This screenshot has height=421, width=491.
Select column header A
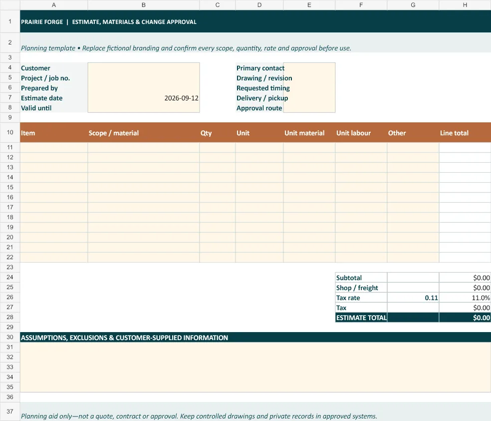coord(54,5)
